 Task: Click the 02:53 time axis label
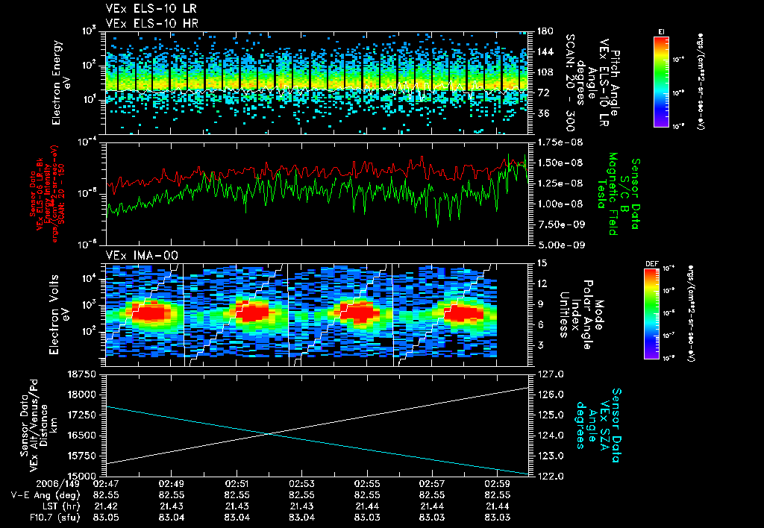pyautogui.click(x=301, y=485)
